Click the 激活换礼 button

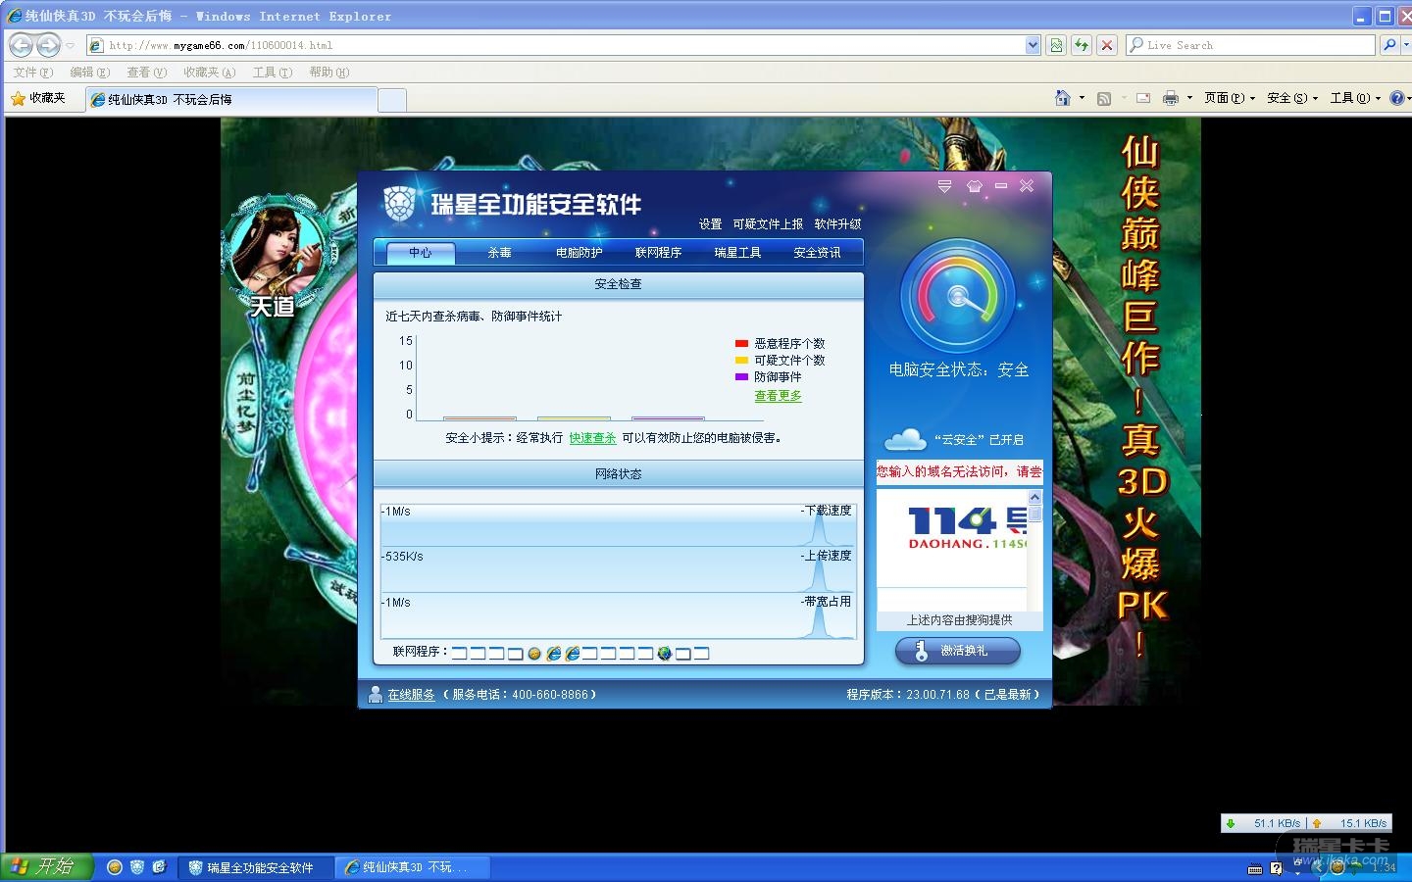click(957, 651)
